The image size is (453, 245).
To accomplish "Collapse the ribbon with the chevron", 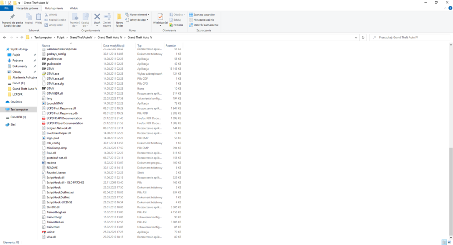I will 445,8.
